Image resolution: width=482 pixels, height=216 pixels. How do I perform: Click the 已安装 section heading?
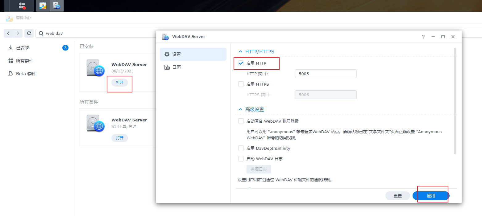87,46
